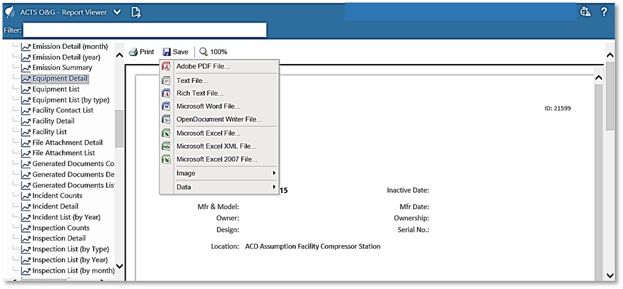The image size is (623, 289).
Task: Click chart icon beside Equipment List
Action: coord(26,89)
